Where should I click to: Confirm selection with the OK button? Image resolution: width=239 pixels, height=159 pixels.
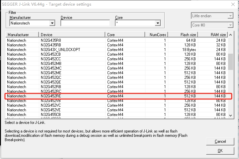click(220, 151)
